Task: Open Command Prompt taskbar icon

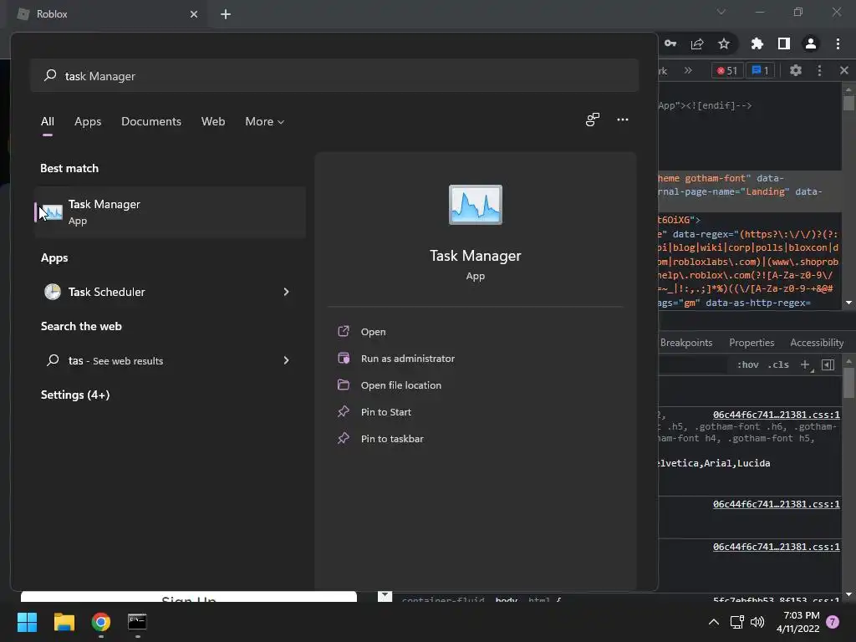Action: (x=137, y=622)
